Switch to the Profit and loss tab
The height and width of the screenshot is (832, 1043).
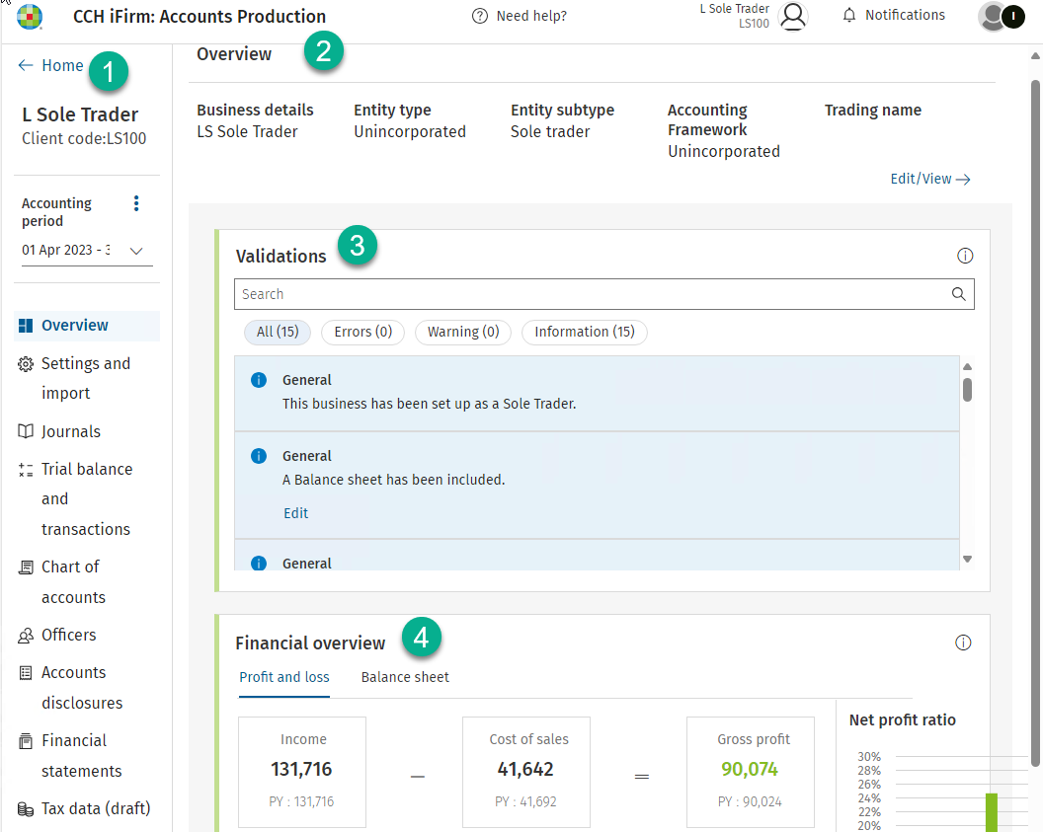[x=284, y=677]
